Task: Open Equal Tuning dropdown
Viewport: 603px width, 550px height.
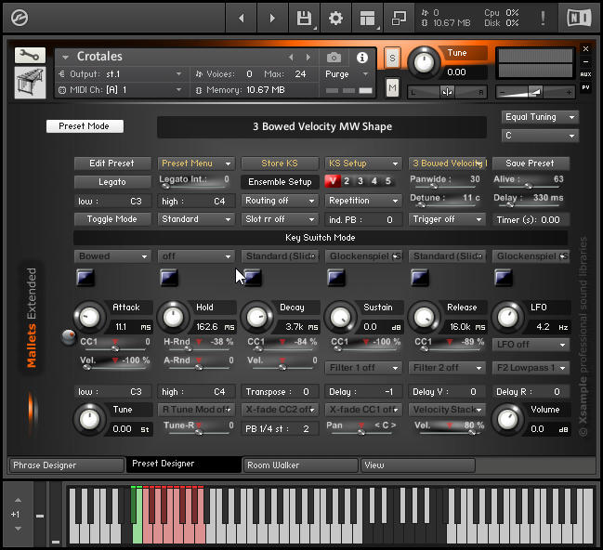Action: [x=540, y=117]
